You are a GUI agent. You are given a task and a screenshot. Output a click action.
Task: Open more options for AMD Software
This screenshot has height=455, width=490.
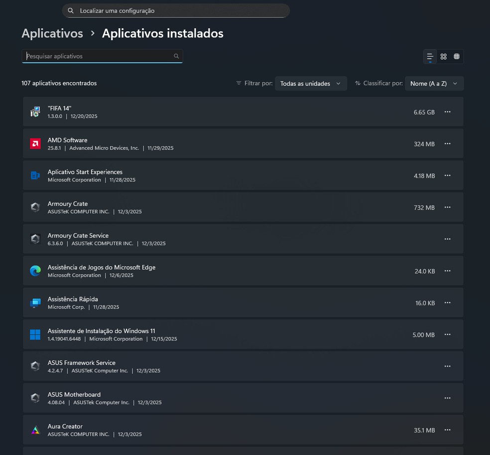pos(447,144)
